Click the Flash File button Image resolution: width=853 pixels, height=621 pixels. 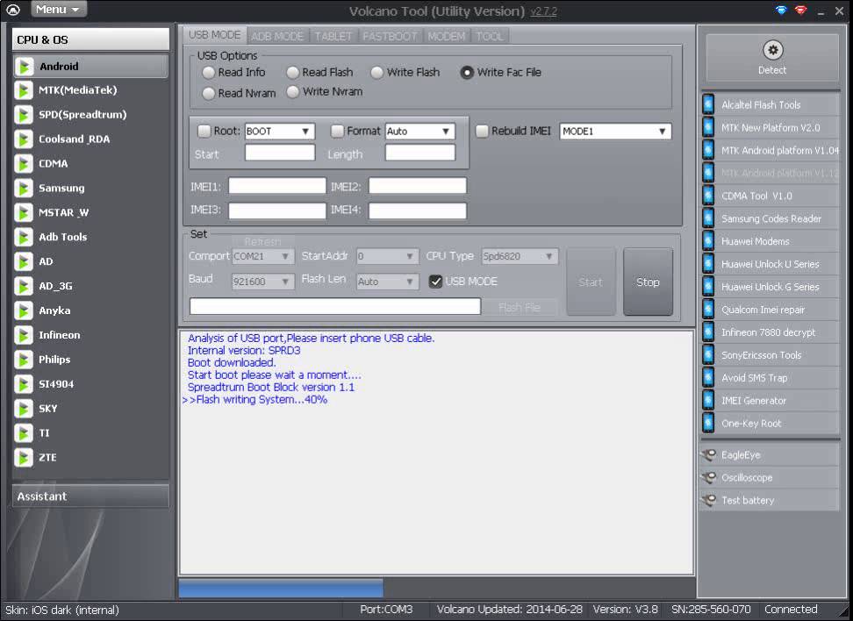[x=520, y=307]
